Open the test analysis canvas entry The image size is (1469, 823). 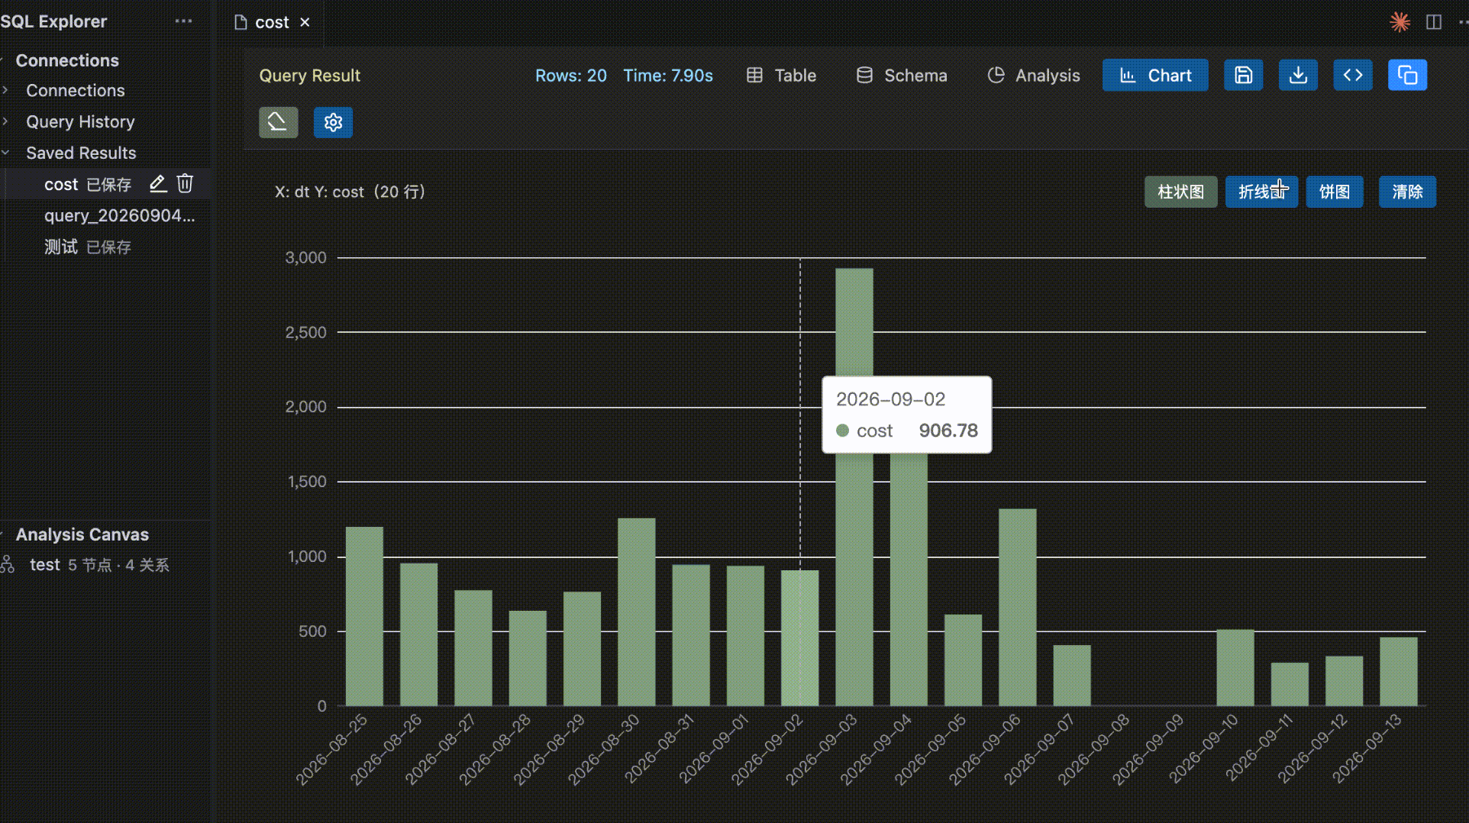click(x=99, y=565)
